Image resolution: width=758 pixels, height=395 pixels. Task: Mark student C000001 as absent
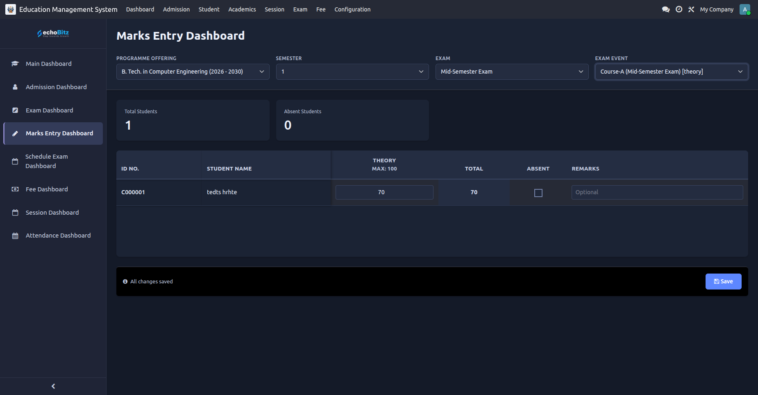pyautogui.click(x=538, y=193)
